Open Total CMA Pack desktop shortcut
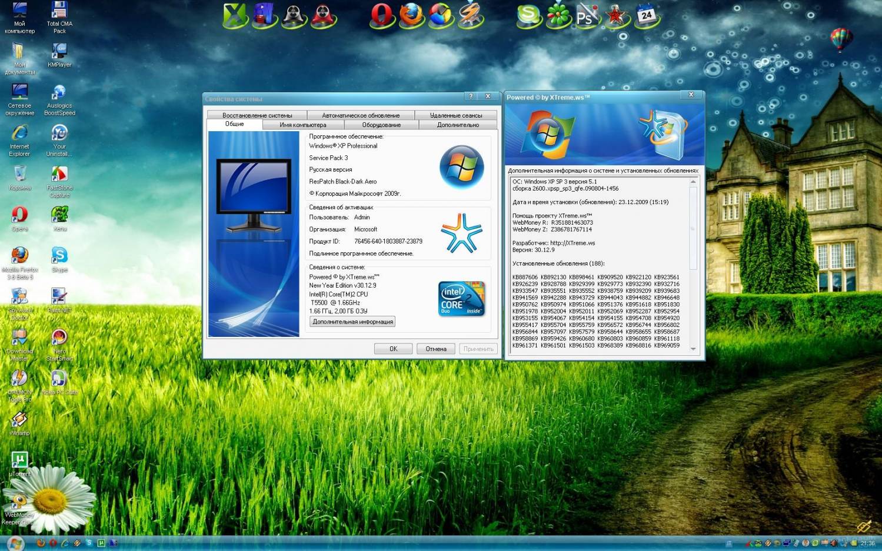This screenshot has height=551, width=882. pyautogui.click(x=59, y=17)
